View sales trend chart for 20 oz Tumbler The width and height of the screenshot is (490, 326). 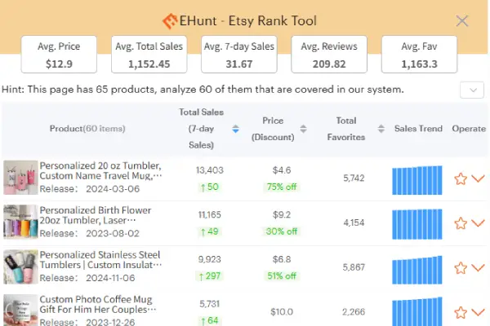click(x=417, y=180)
